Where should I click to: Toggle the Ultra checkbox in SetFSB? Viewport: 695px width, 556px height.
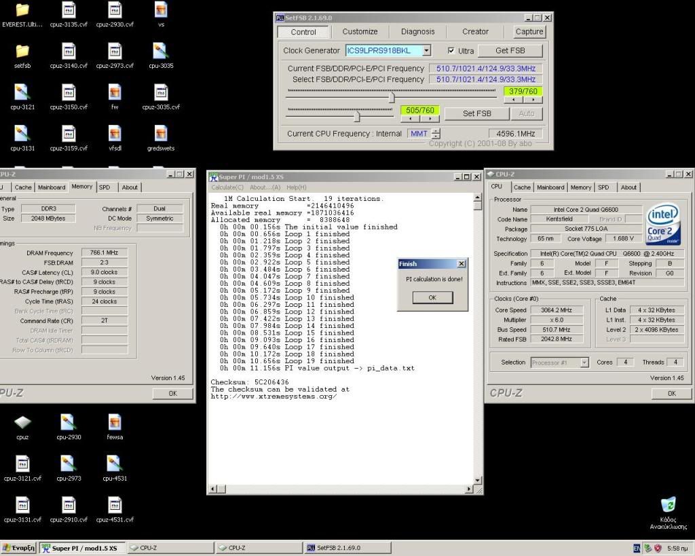[451, 50]
